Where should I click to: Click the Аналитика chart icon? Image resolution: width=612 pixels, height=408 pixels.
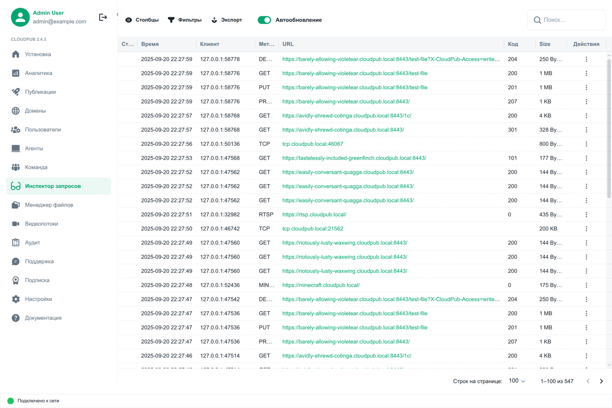click(x=16, y=73)
